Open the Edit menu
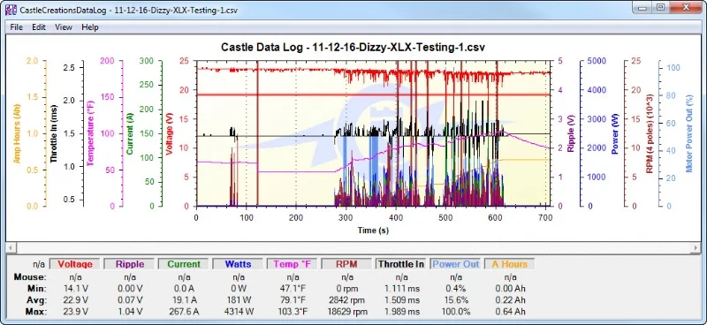 point(39,27)
